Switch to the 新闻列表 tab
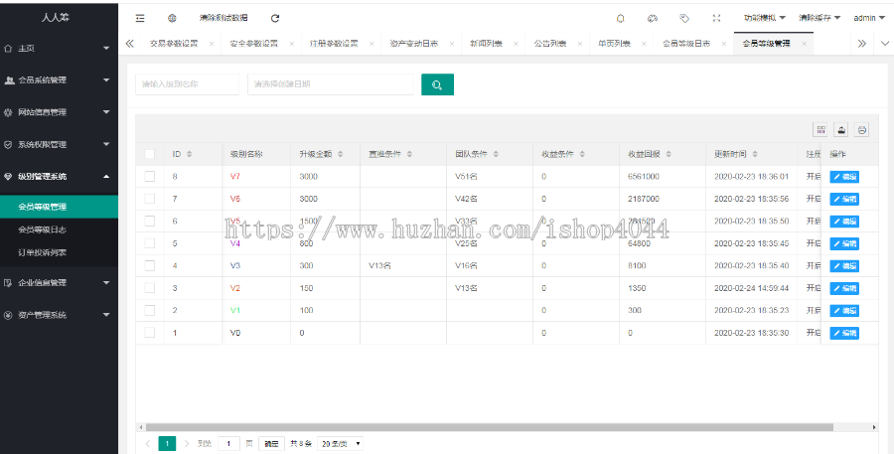The image size is (894, 454). (x=486, y=44)
